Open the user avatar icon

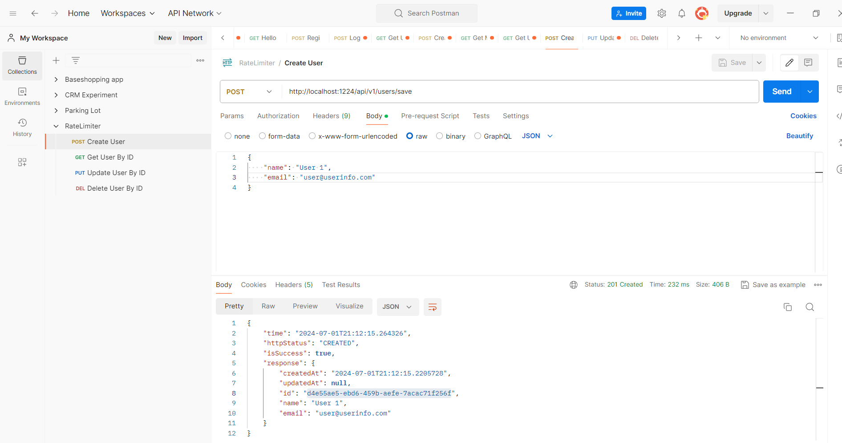[702, 13]
